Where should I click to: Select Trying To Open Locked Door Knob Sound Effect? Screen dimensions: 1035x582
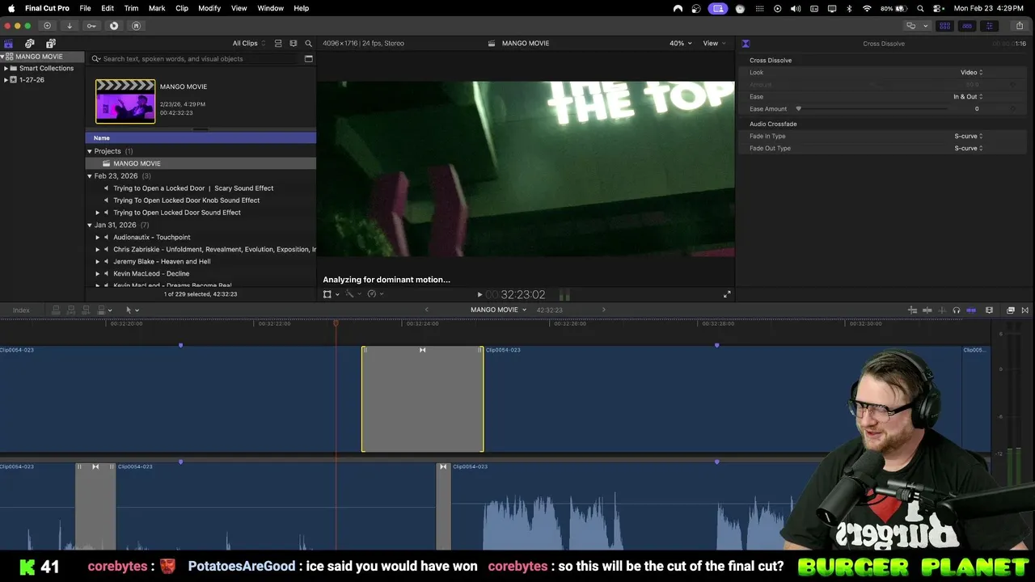tap(186, 200)
